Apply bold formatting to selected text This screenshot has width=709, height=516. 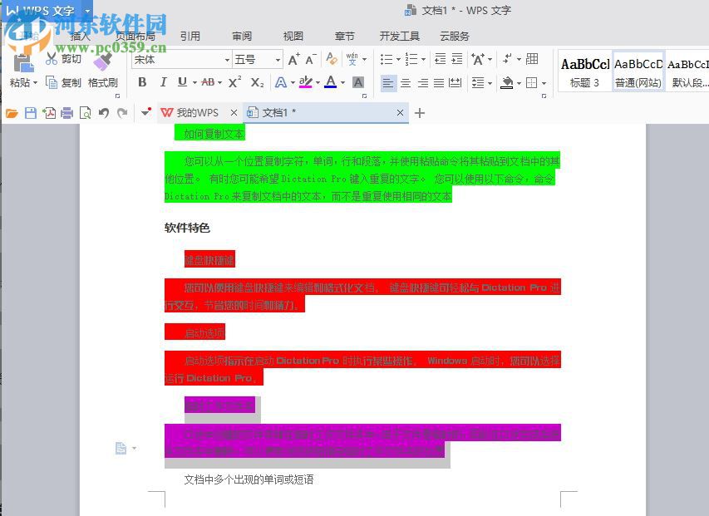[142, 81]
